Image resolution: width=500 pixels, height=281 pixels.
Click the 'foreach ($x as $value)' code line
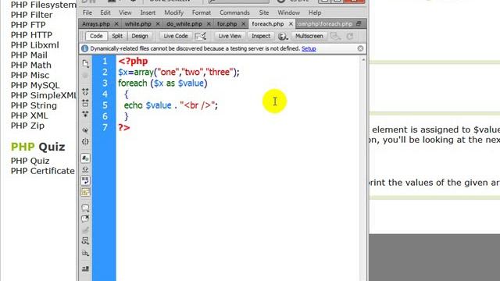tap(162, 84)
